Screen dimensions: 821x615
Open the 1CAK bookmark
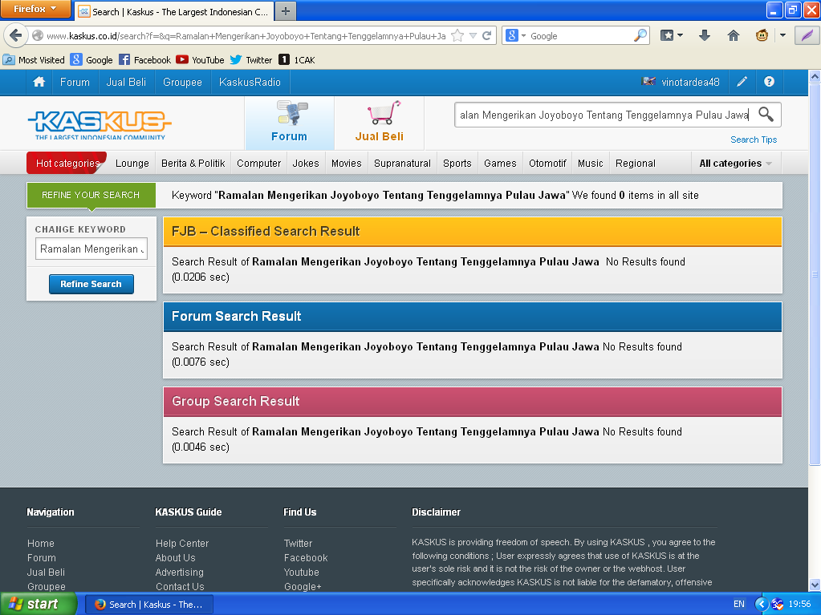(297, 60)
